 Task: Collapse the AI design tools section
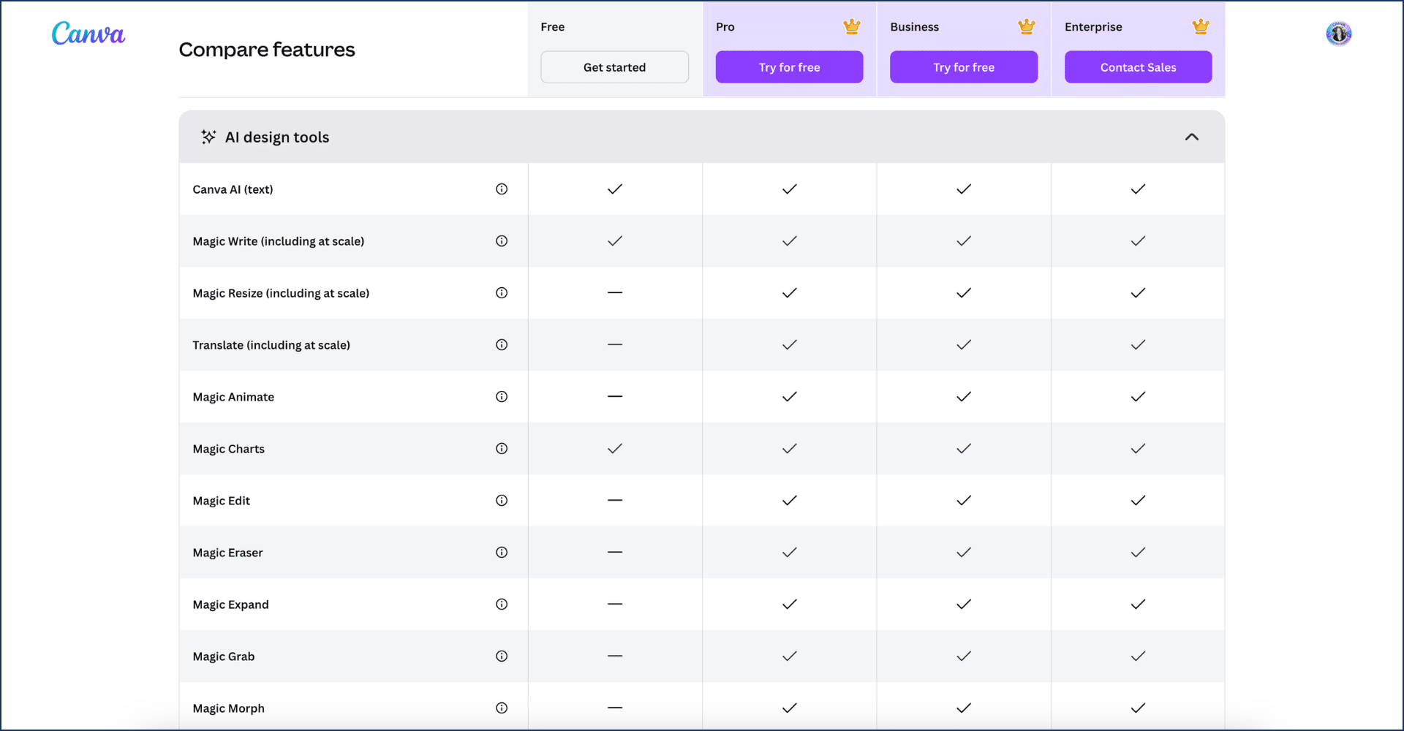coord(1191,137)
